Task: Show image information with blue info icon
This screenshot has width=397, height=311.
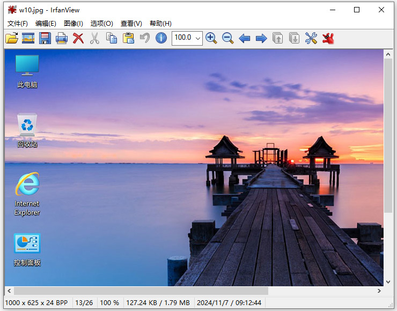Action: 161,38
